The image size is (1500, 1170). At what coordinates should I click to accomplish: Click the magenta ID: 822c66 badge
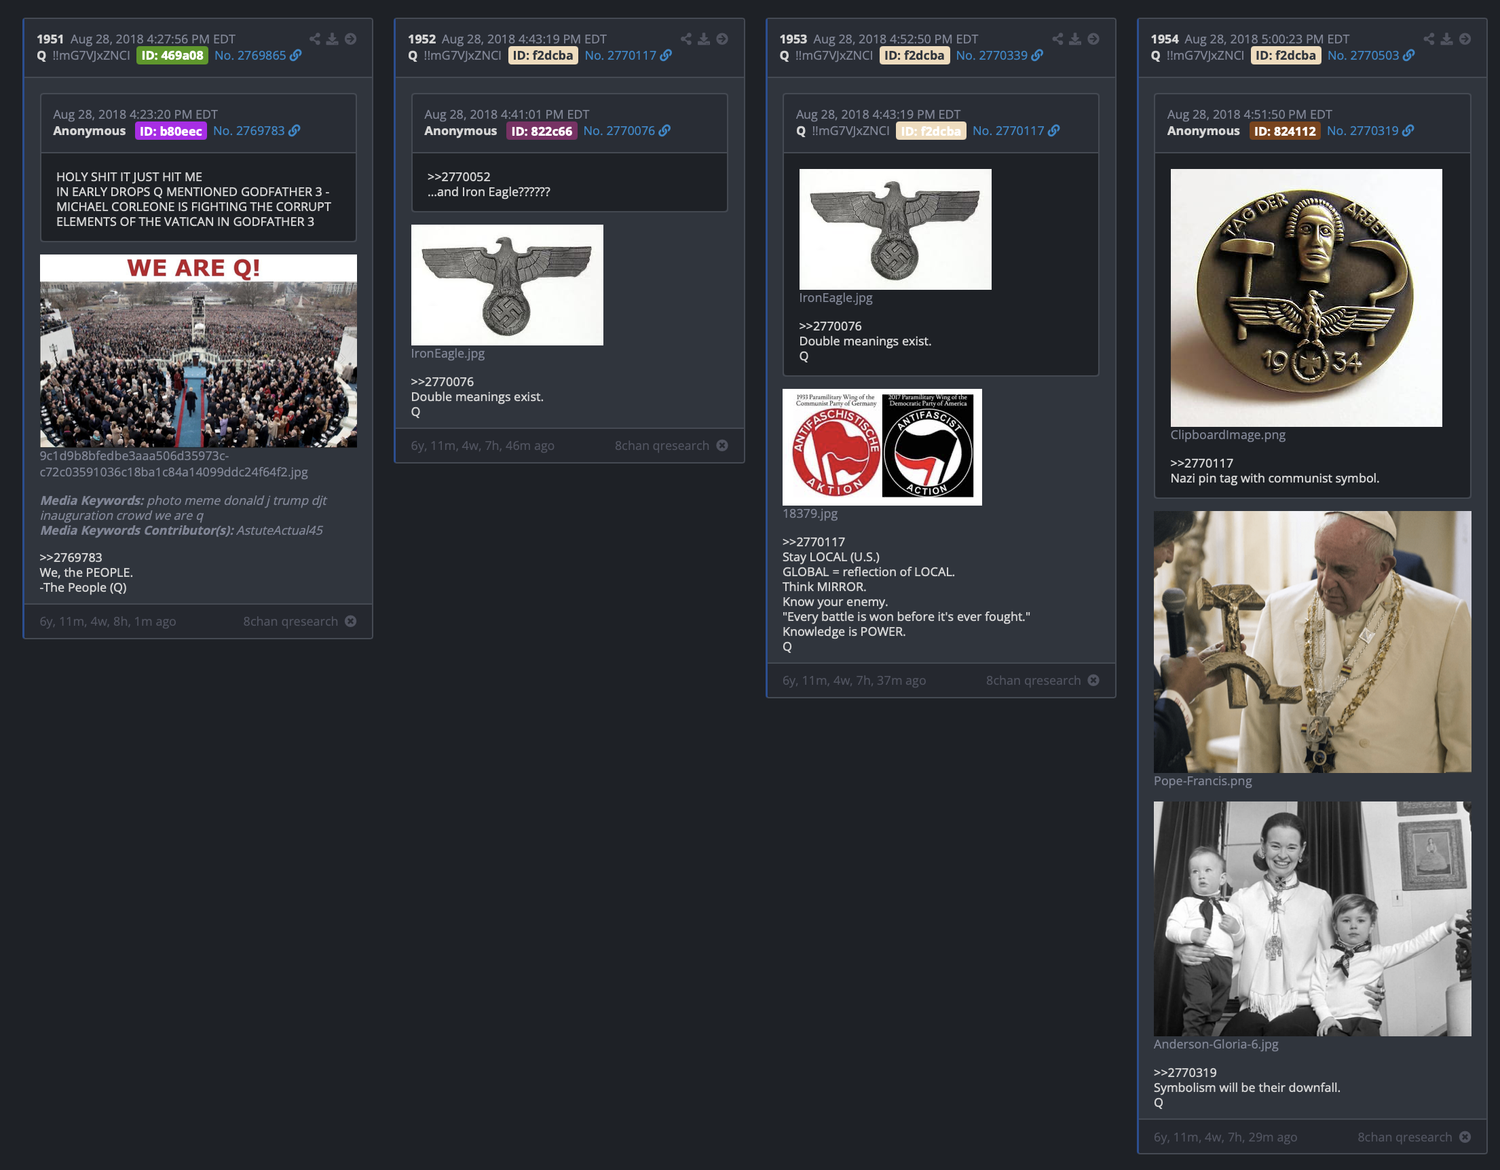pyautogui.click(x=542, y=131)
